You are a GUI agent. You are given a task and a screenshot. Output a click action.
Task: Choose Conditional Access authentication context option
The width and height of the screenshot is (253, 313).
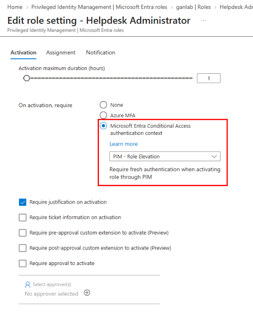point(103,126)
